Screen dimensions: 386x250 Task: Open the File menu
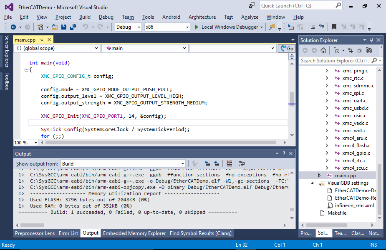click(8, 17)
